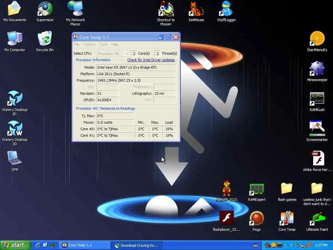The height and width of the screenshot is (250, 333).
Task: Click the Lithography 22 nm field
Action: [165, 93]
